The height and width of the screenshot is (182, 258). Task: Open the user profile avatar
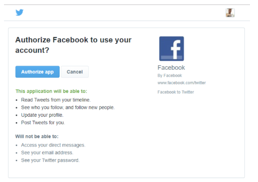[230, 12]
